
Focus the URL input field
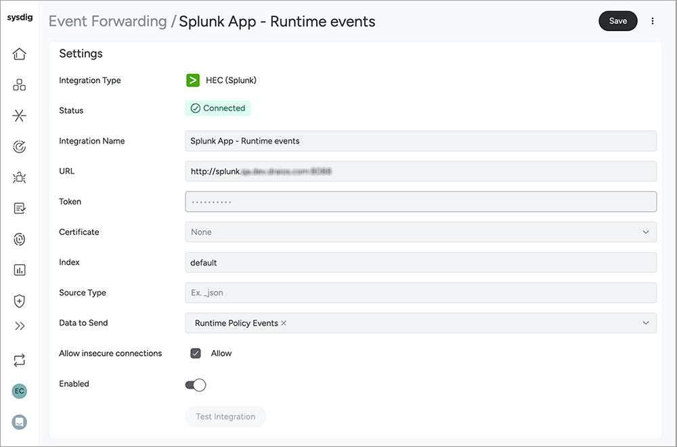pos(421,171)
